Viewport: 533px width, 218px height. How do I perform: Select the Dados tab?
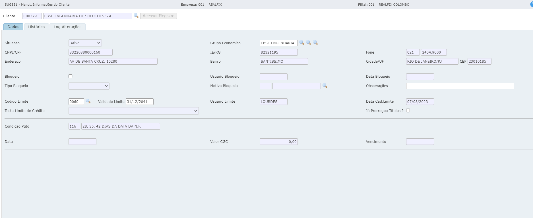pyautogui.click(x=13, y=27)
